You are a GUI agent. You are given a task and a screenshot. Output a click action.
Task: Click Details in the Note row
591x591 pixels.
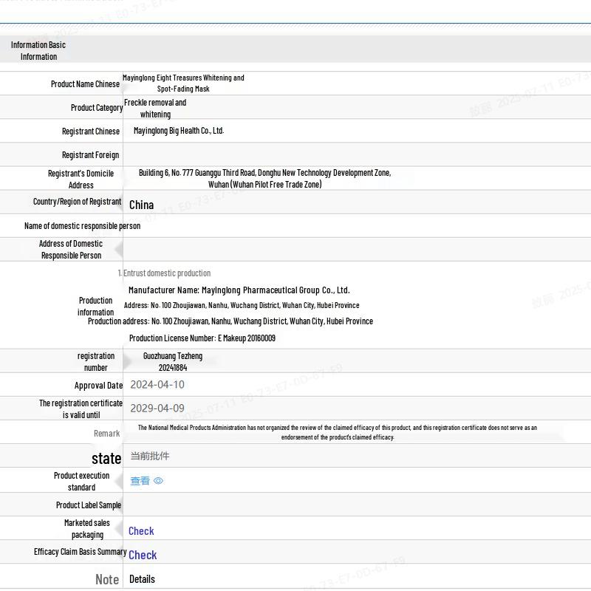142,579
